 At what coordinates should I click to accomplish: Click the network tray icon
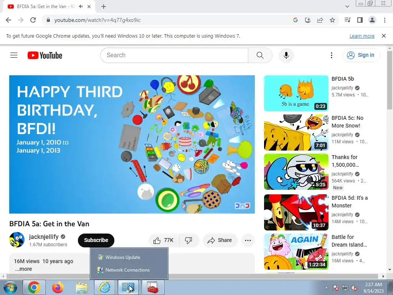[345, 288]
